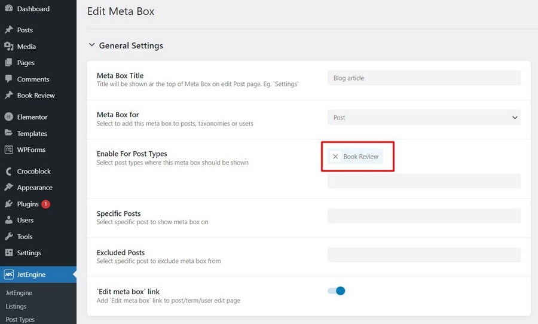Viewport: 538px width, 324px height.
Task: Open the Listings submenu link
Action: [x=16, y=306]
